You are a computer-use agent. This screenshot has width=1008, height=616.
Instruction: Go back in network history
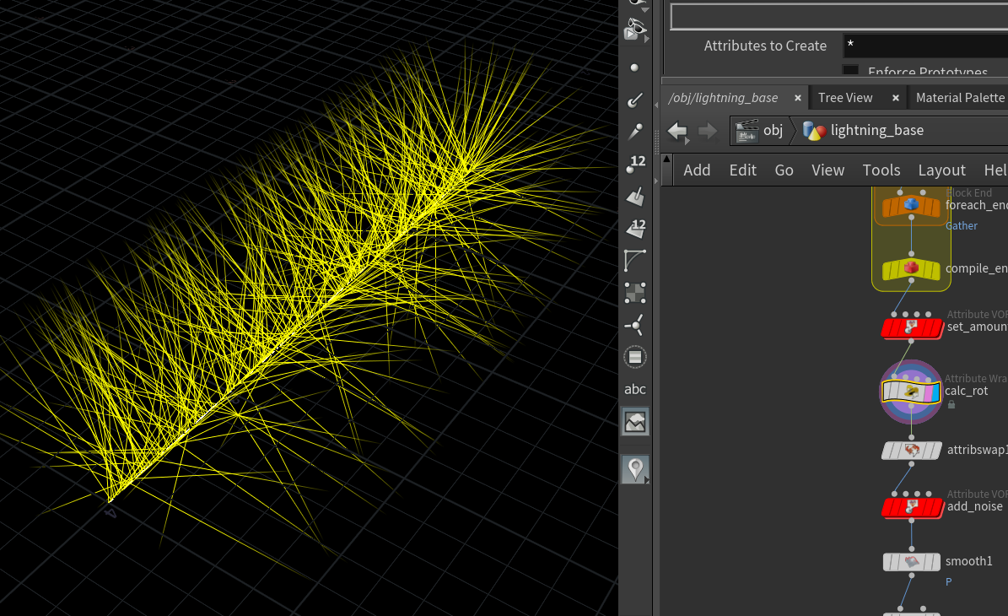(x=677, y=131)
